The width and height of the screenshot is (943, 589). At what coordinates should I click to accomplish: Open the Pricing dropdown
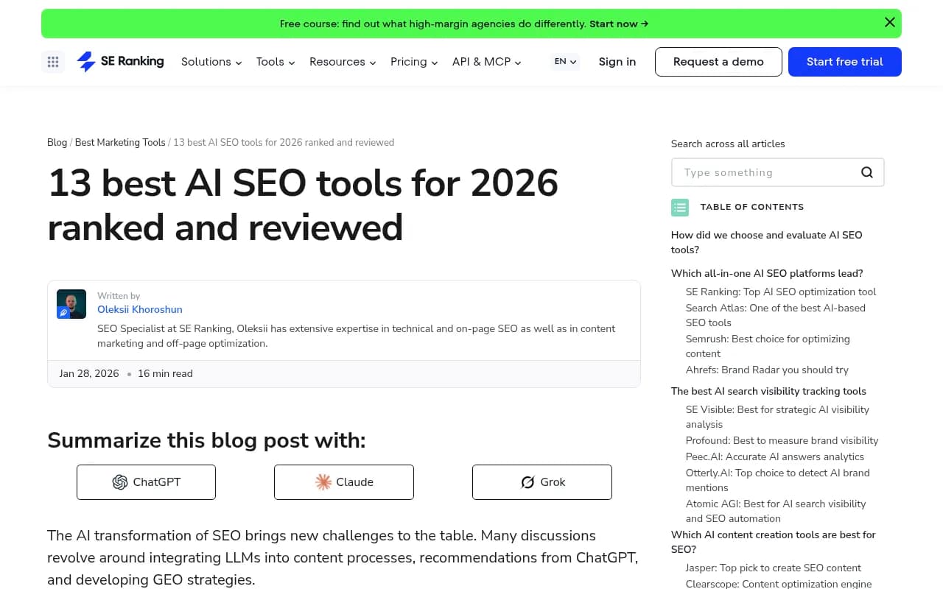[x=414, y=62]
